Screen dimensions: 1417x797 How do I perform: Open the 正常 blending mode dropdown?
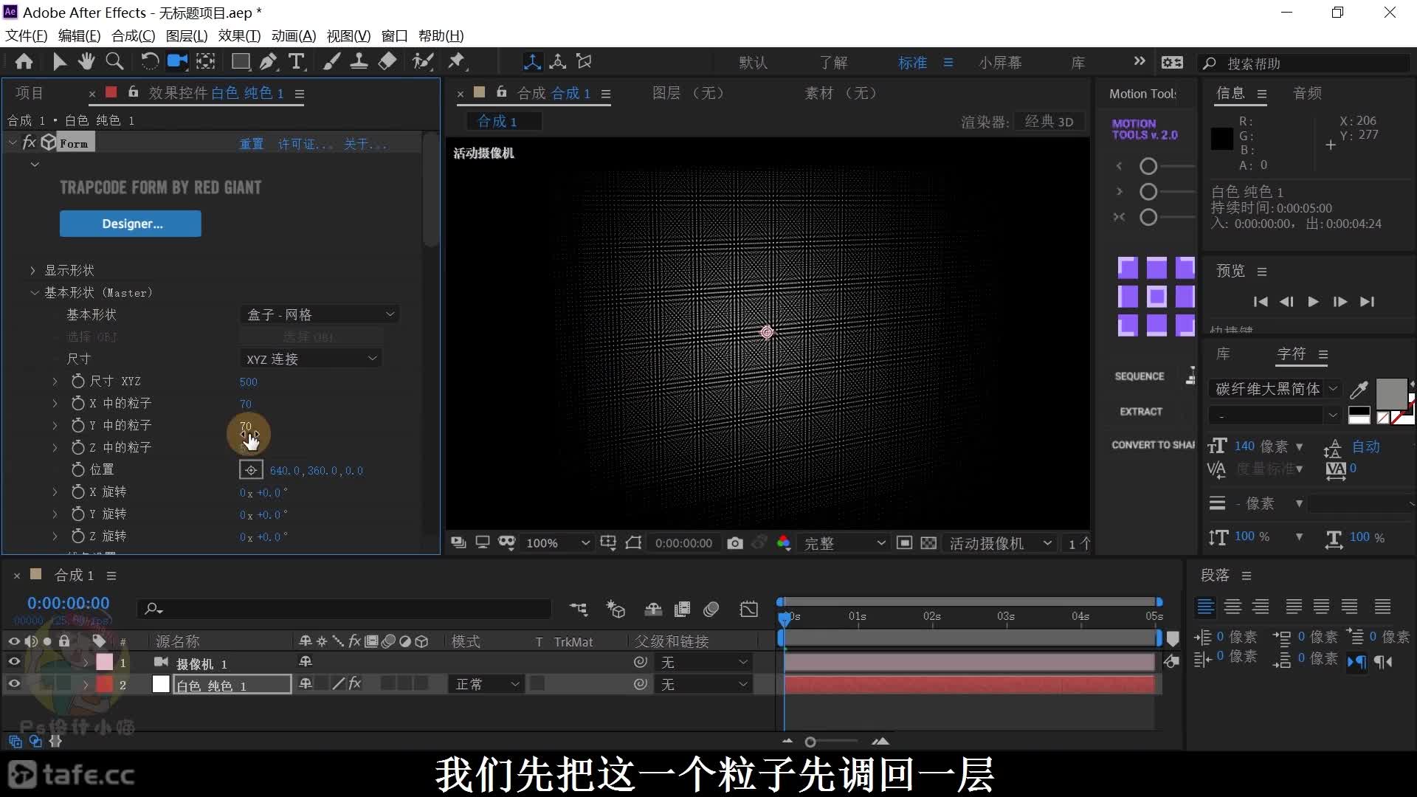tap(486, 684)
